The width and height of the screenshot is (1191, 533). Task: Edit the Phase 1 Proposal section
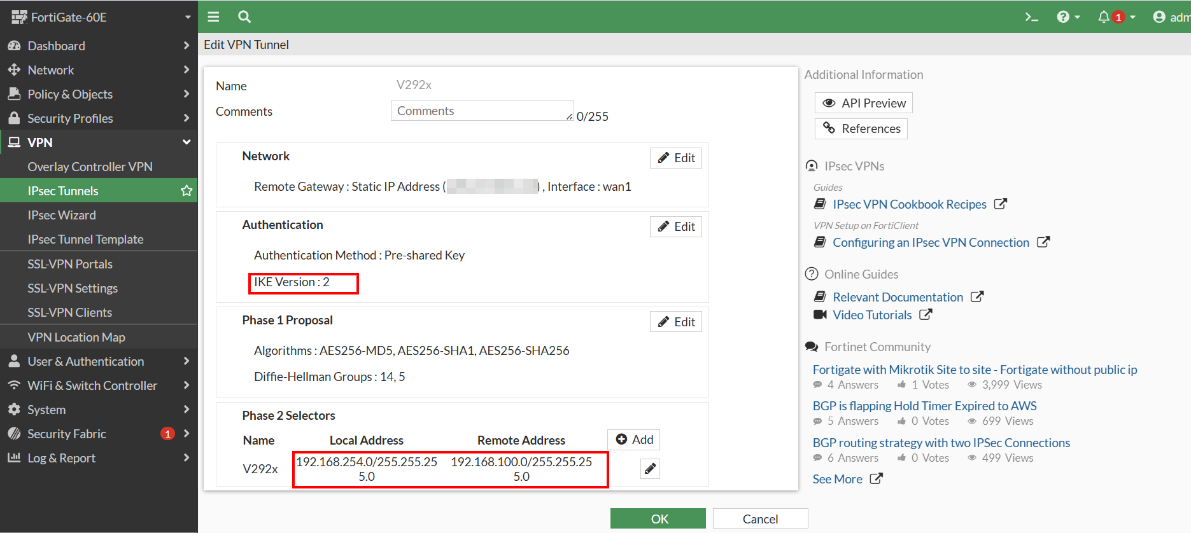point(675,322)
